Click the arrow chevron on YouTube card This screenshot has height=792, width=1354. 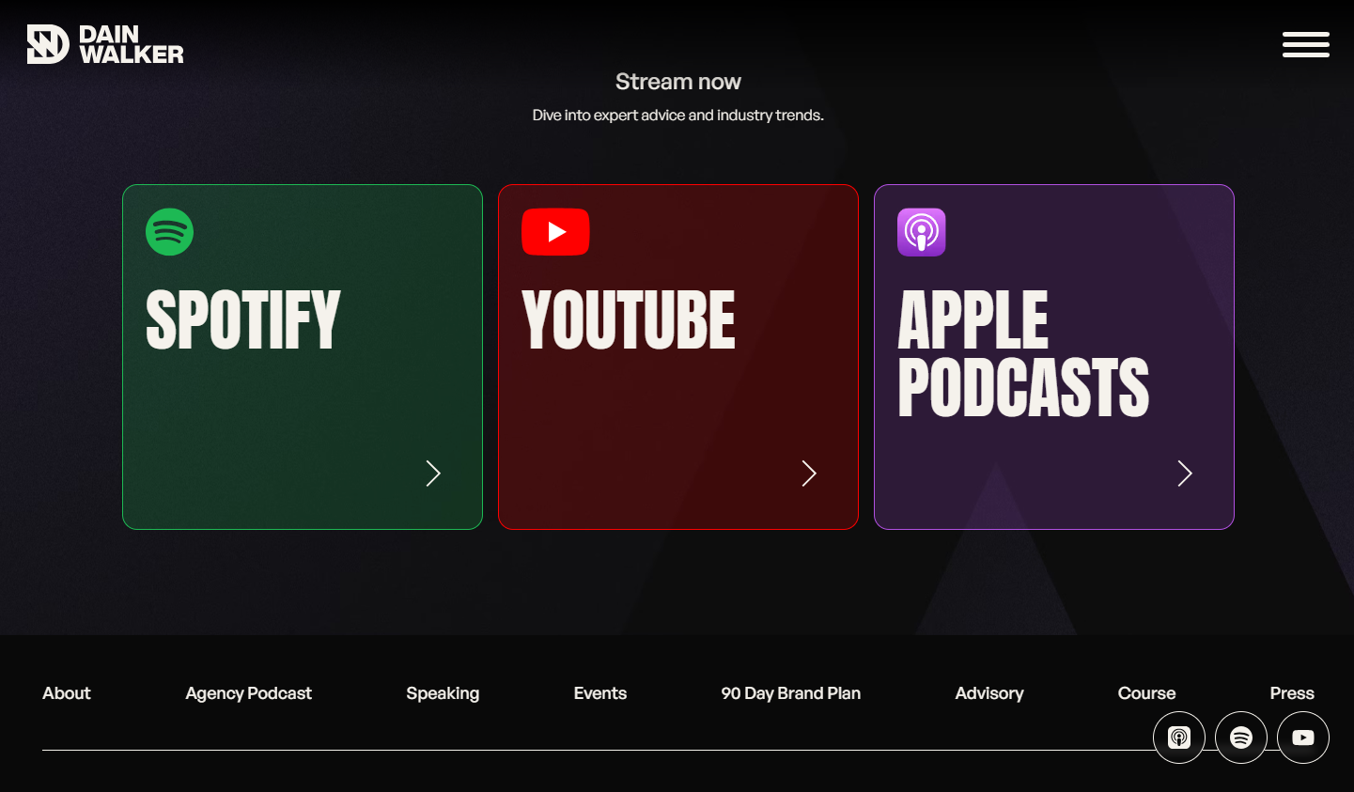(809, 474)
